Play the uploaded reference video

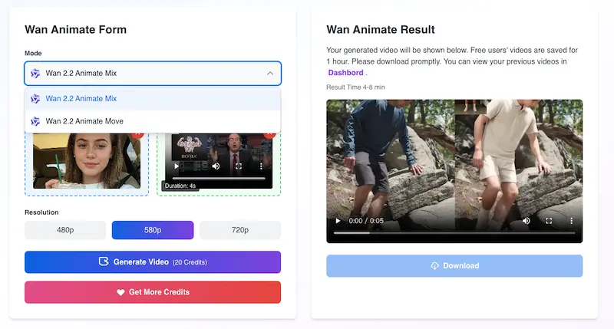click(177, 166)
